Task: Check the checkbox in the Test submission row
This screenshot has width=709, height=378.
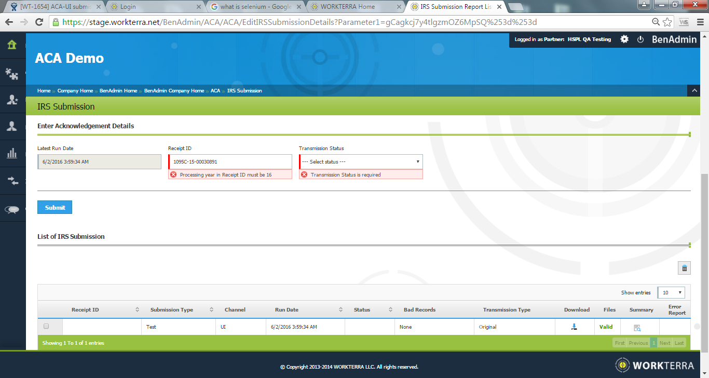Action: pyautogui.click(x=46, y=327)
